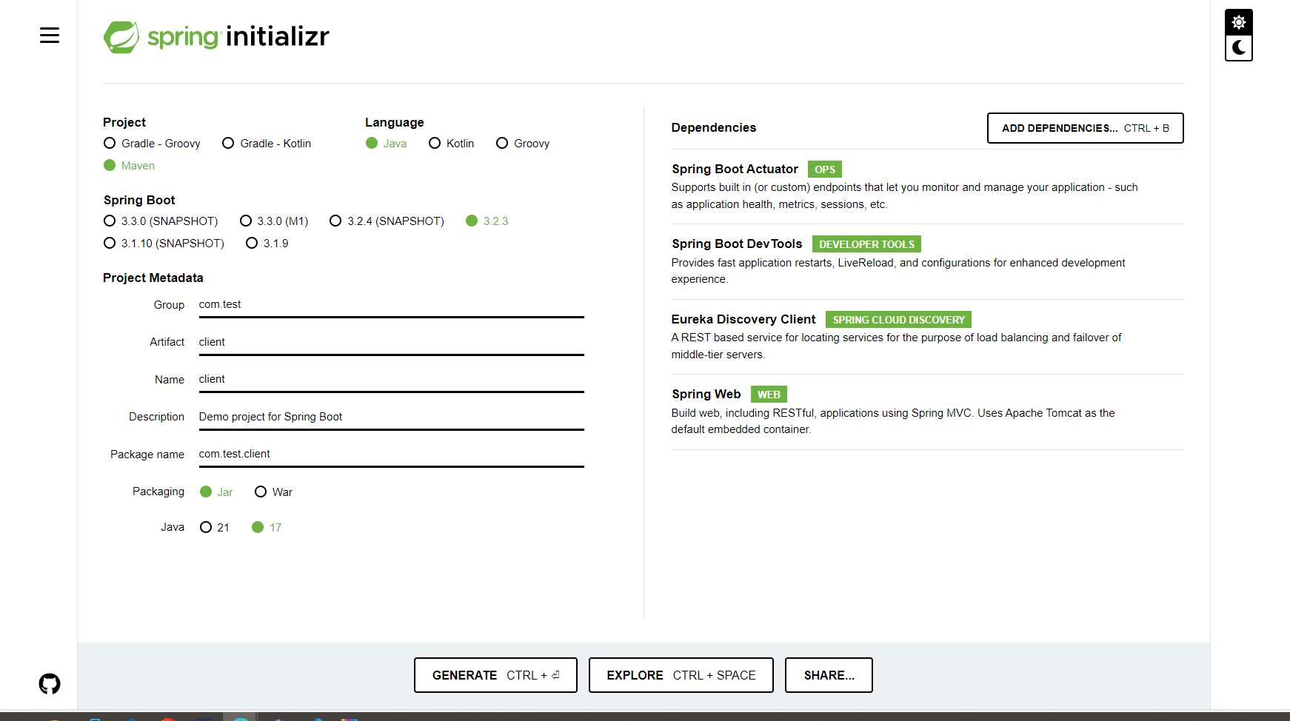Select Spring Boot 3.3.0 (M1)
1290x721 pixels.
tap(274, 221)
